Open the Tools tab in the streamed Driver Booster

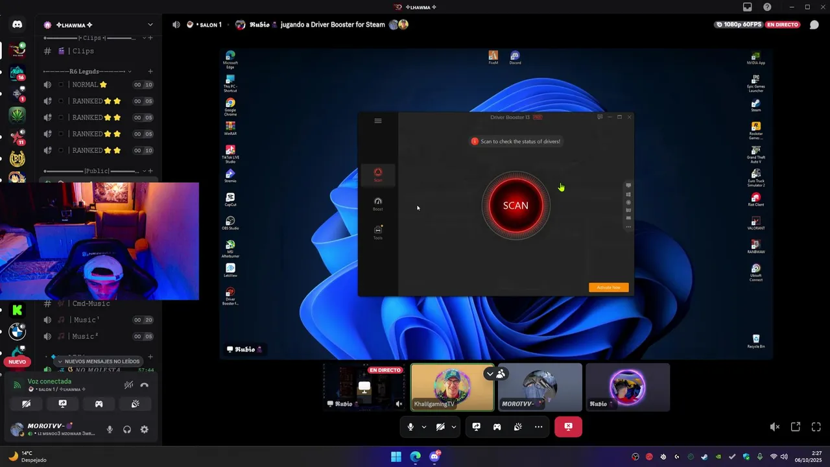pos(378,232)
